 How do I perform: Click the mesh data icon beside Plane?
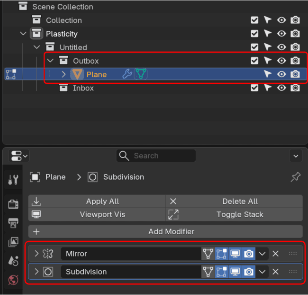point(141,74)
